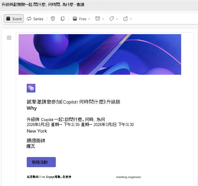
Task: Click the window title ending in 會議
Action: click(x=43, y=5)
